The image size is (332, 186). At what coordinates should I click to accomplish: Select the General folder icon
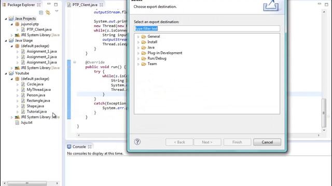tap(144, 37)
